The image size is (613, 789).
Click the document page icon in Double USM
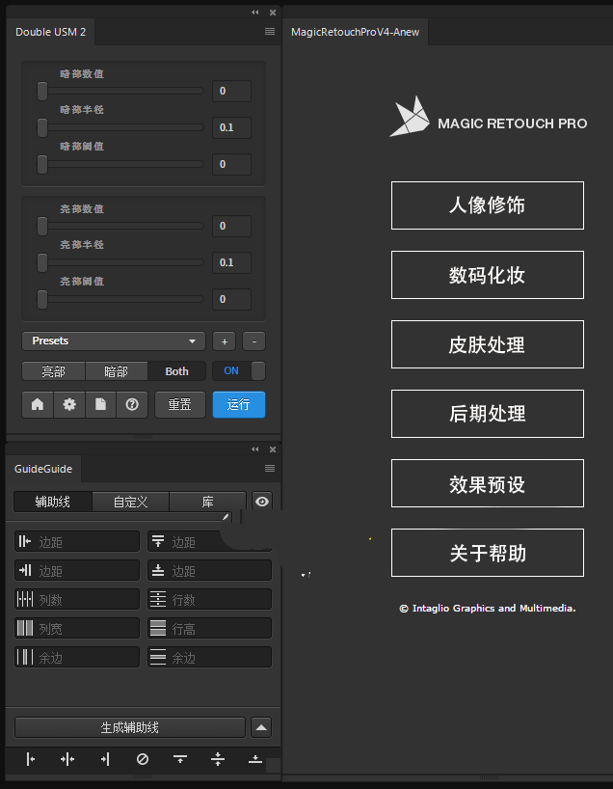click(x=100, y=404)
